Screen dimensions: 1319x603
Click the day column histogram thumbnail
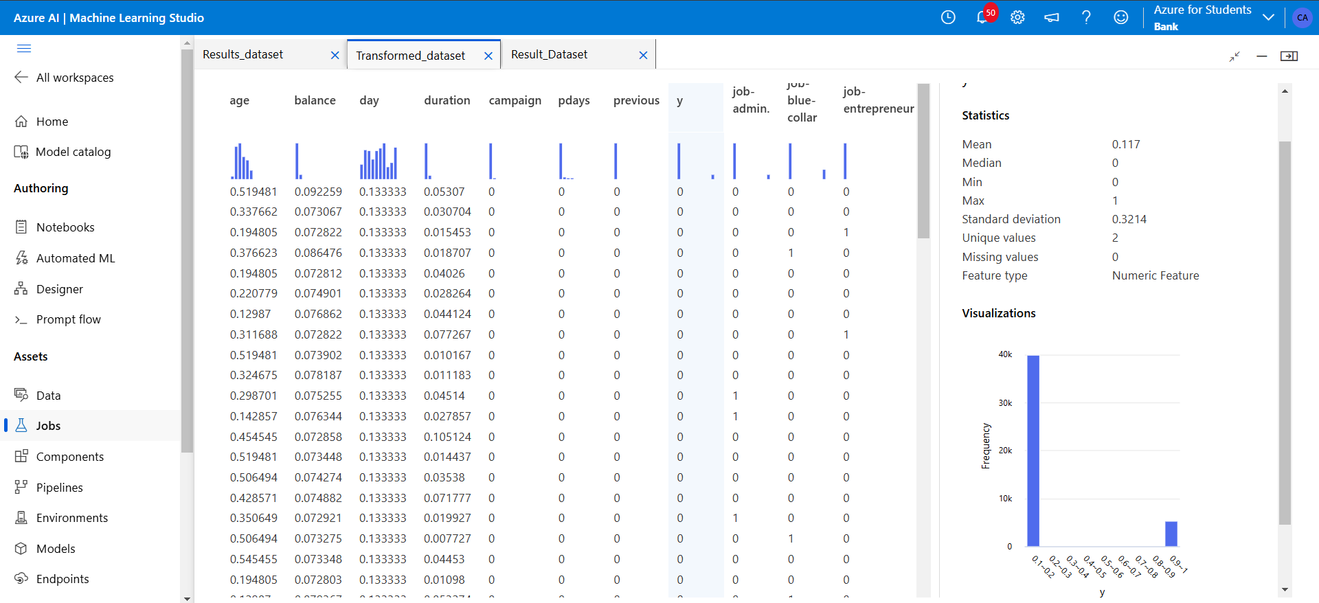click(379, 161)
